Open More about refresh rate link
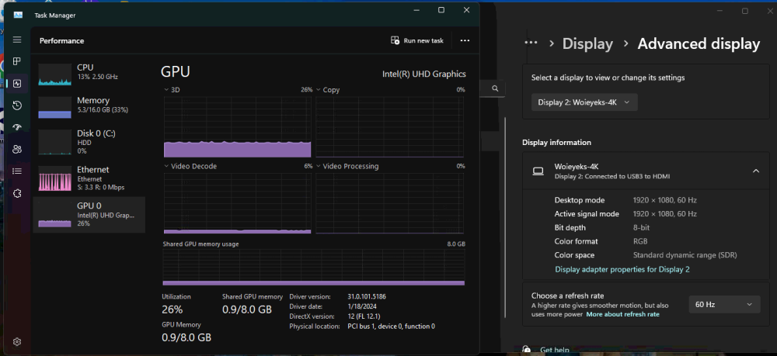The width and height of the screenshot is (777, 356). point(623,314)
